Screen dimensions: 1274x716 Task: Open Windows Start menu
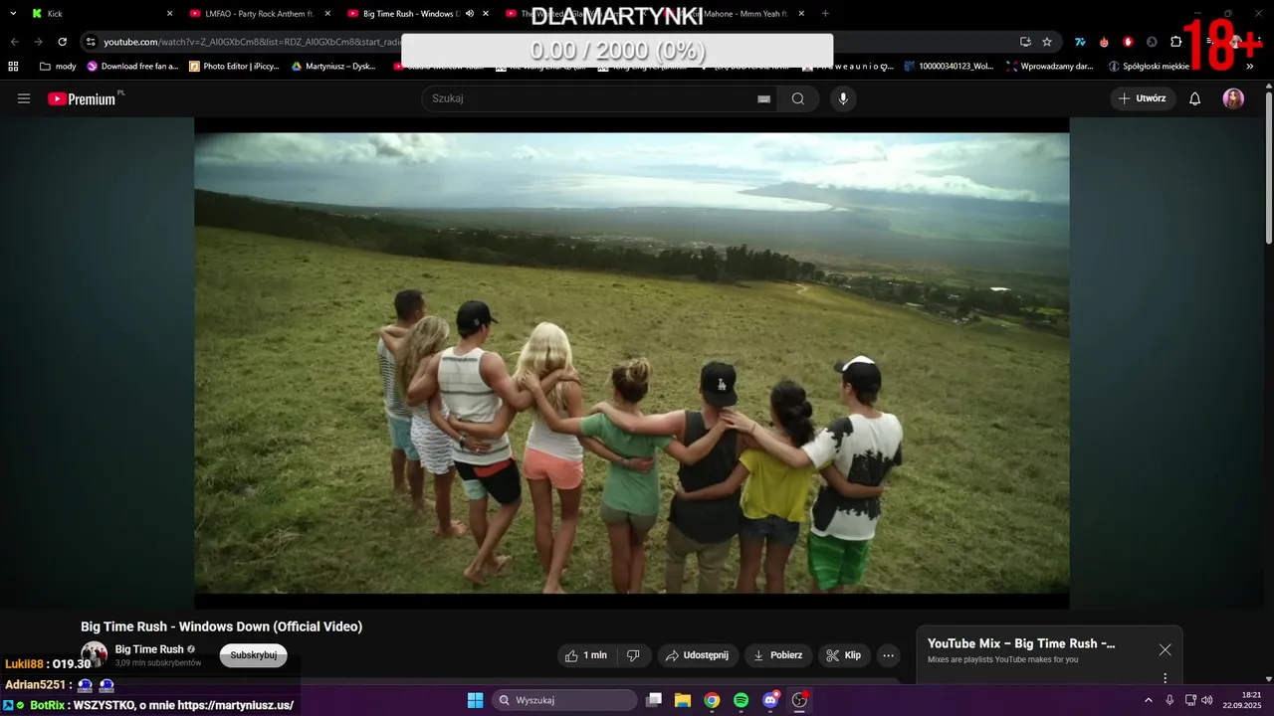[475, 700]
